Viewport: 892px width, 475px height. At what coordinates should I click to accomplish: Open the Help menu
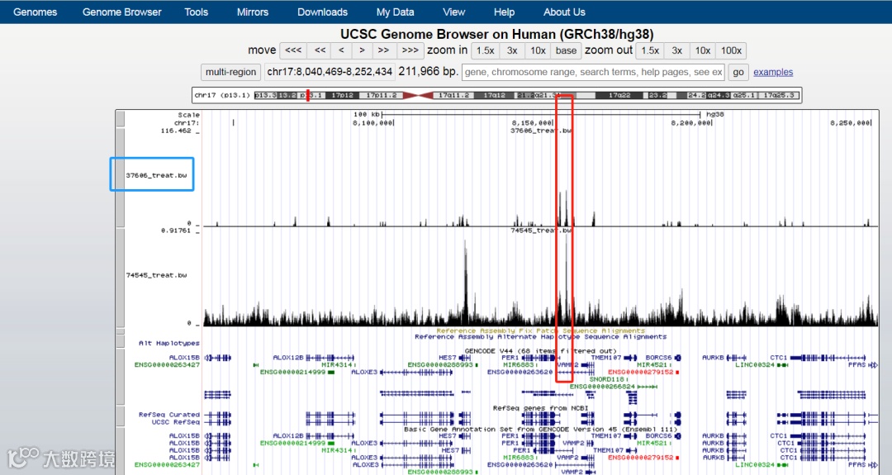tap(504, 12)
